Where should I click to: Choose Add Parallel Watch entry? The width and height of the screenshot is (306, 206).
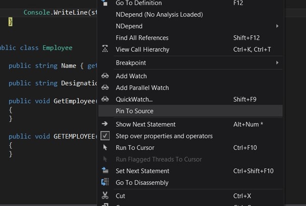click(190, 88)
